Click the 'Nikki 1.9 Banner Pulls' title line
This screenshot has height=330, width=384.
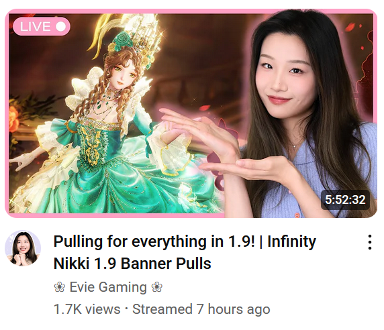[x=132, y=264]
